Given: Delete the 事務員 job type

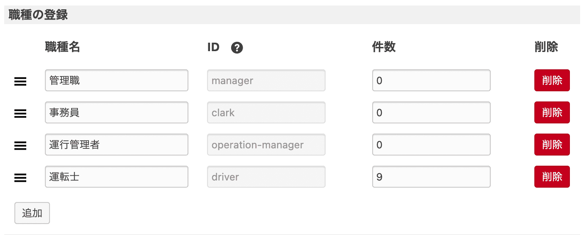Looking at the screenshot, I should pyautogui.click(x=552, y=112).
